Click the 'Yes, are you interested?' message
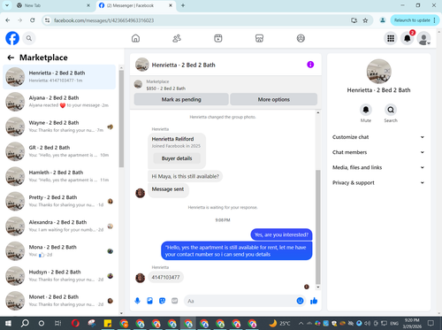Screen dimensions: 442x330 tap(281, 234)
